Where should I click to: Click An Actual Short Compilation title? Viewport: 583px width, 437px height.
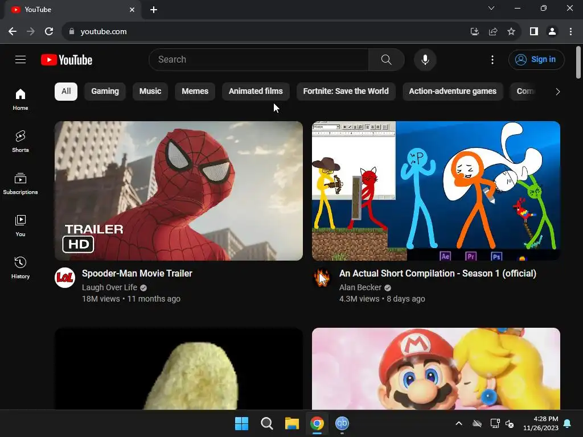point(438,274)
